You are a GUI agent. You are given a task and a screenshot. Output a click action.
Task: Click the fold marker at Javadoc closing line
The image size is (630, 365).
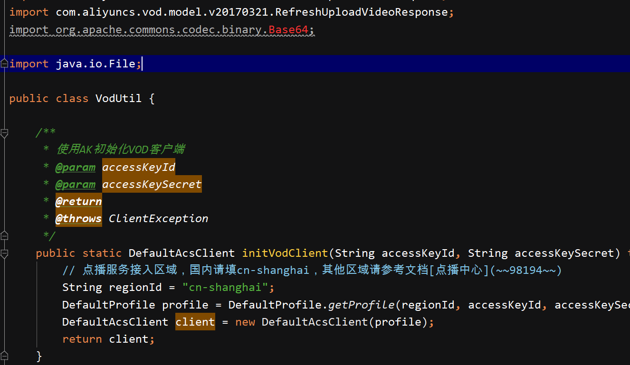[x=4, y=235]
